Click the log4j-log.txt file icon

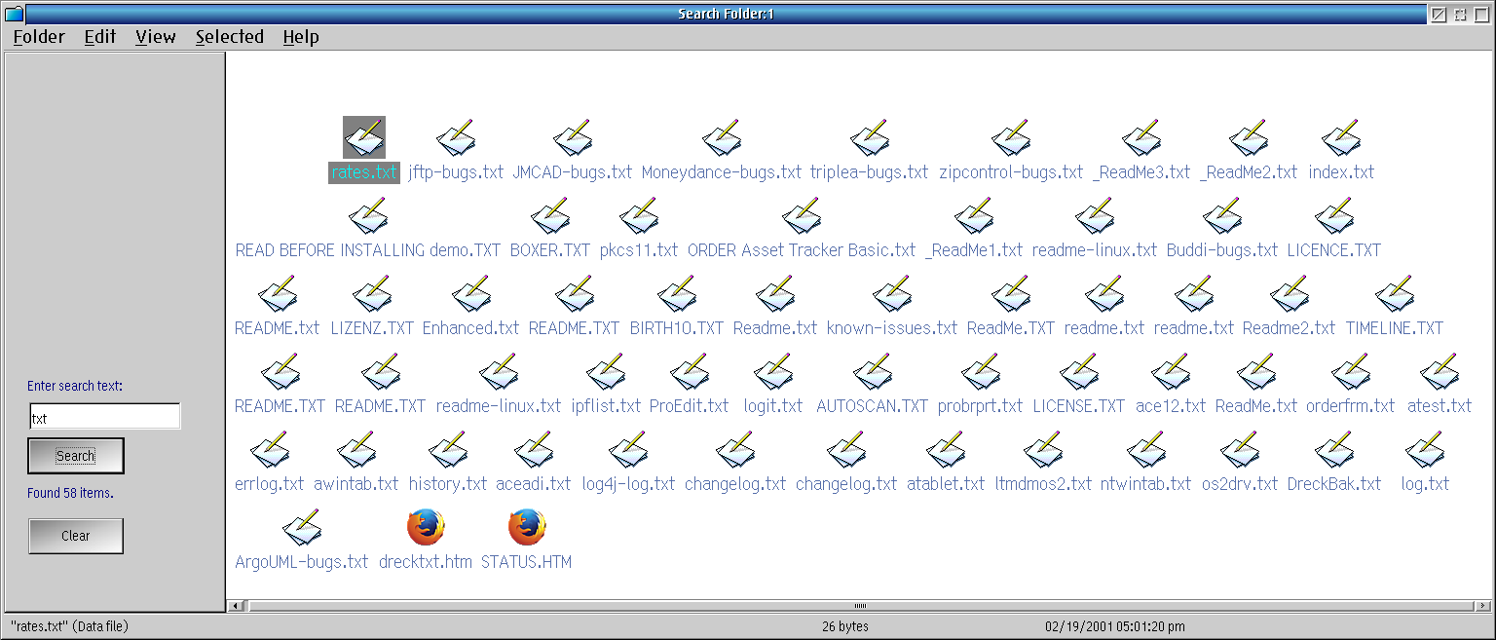628,450
